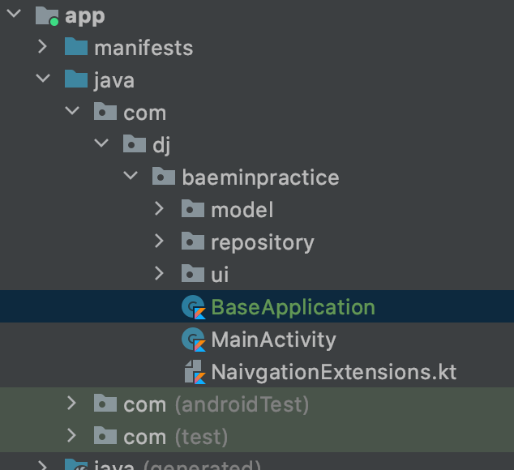Expand the manifests folder
Image resolution: width=514 pixels, height=470 pixels.
click(x=43, y=46)
